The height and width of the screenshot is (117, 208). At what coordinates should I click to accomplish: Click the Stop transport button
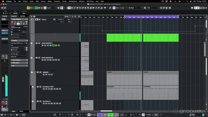pos(105,115)
